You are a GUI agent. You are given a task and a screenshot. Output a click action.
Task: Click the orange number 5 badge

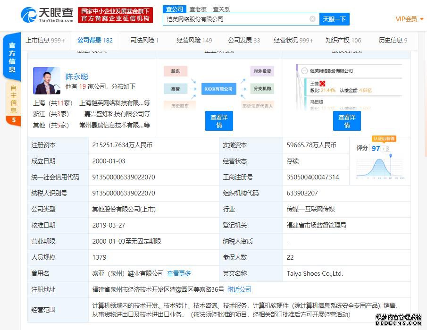click(13, 120)
